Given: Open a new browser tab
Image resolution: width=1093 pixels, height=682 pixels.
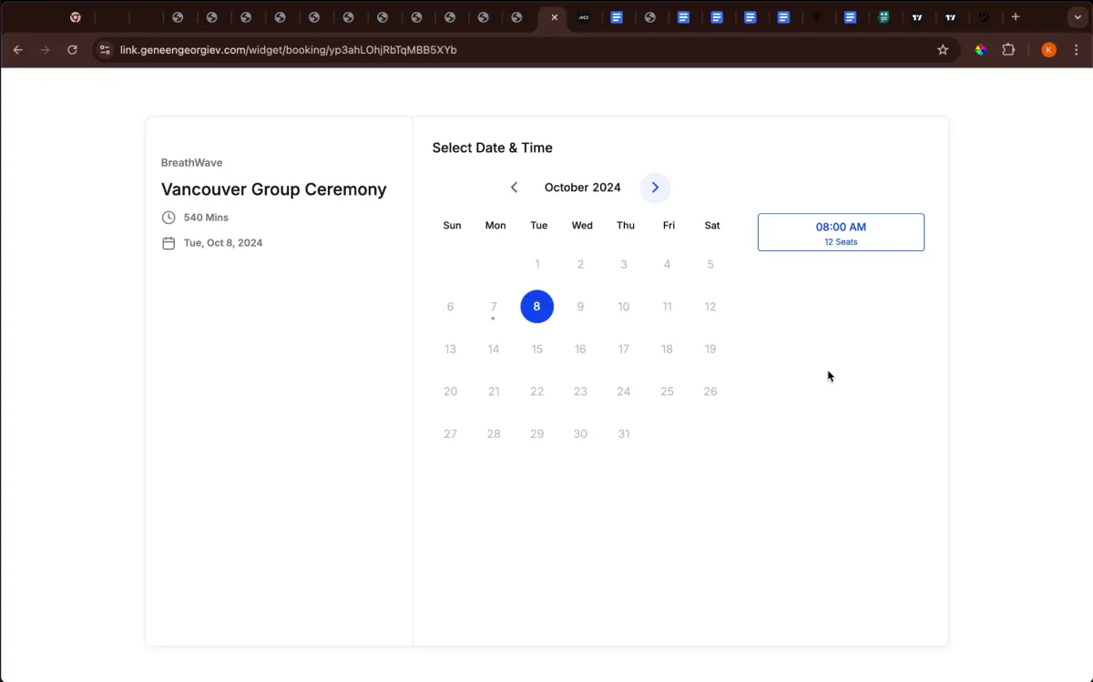Looking at the screenshot, I should [1016, 17].
